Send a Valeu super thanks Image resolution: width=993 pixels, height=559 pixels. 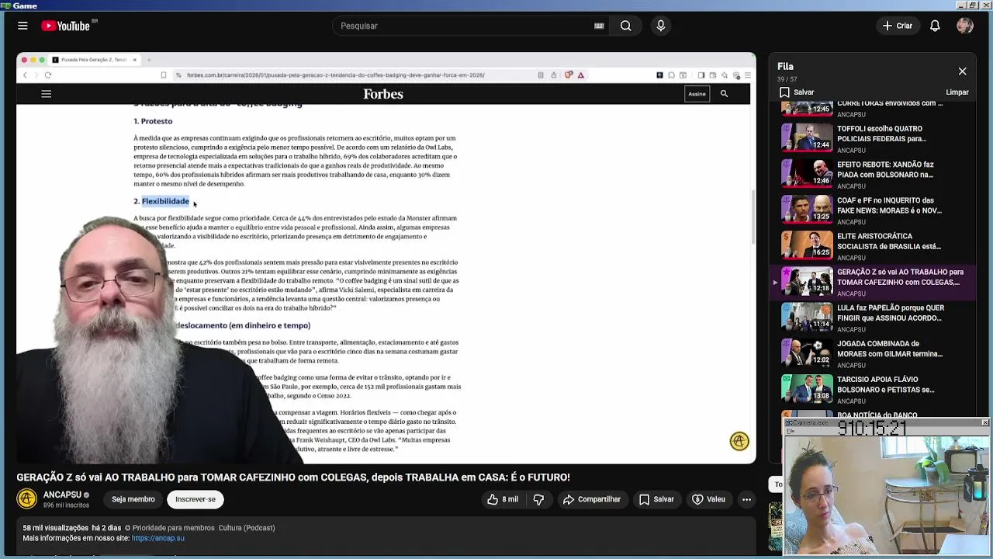click(708, 499)
